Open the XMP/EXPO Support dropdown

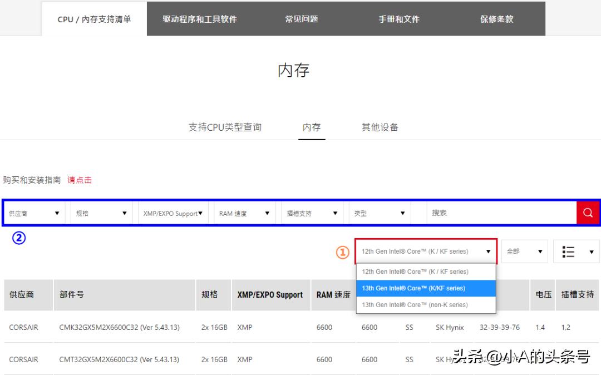point(173,213)
